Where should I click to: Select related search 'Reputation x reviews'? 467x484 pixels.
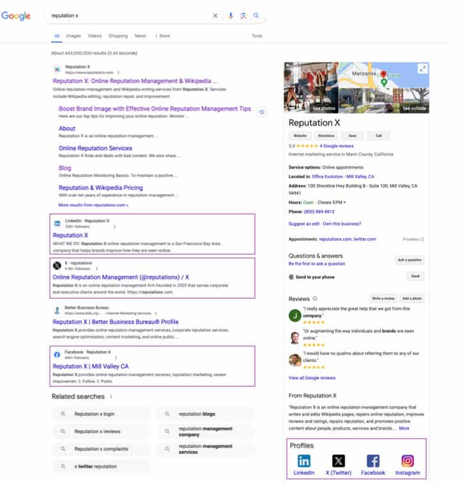tap(102, 431)
